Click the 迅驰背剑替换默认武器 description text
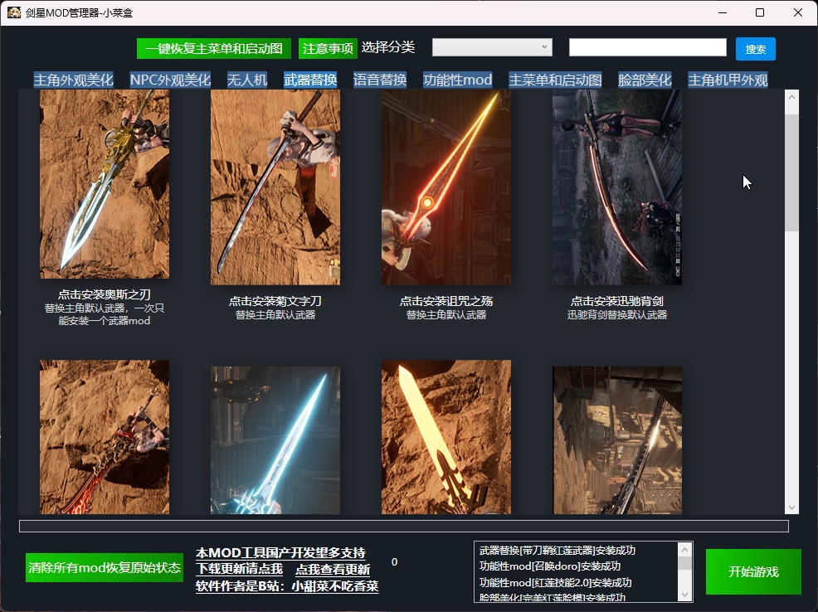This screenshot has width=818, height=612. (617, 315)
